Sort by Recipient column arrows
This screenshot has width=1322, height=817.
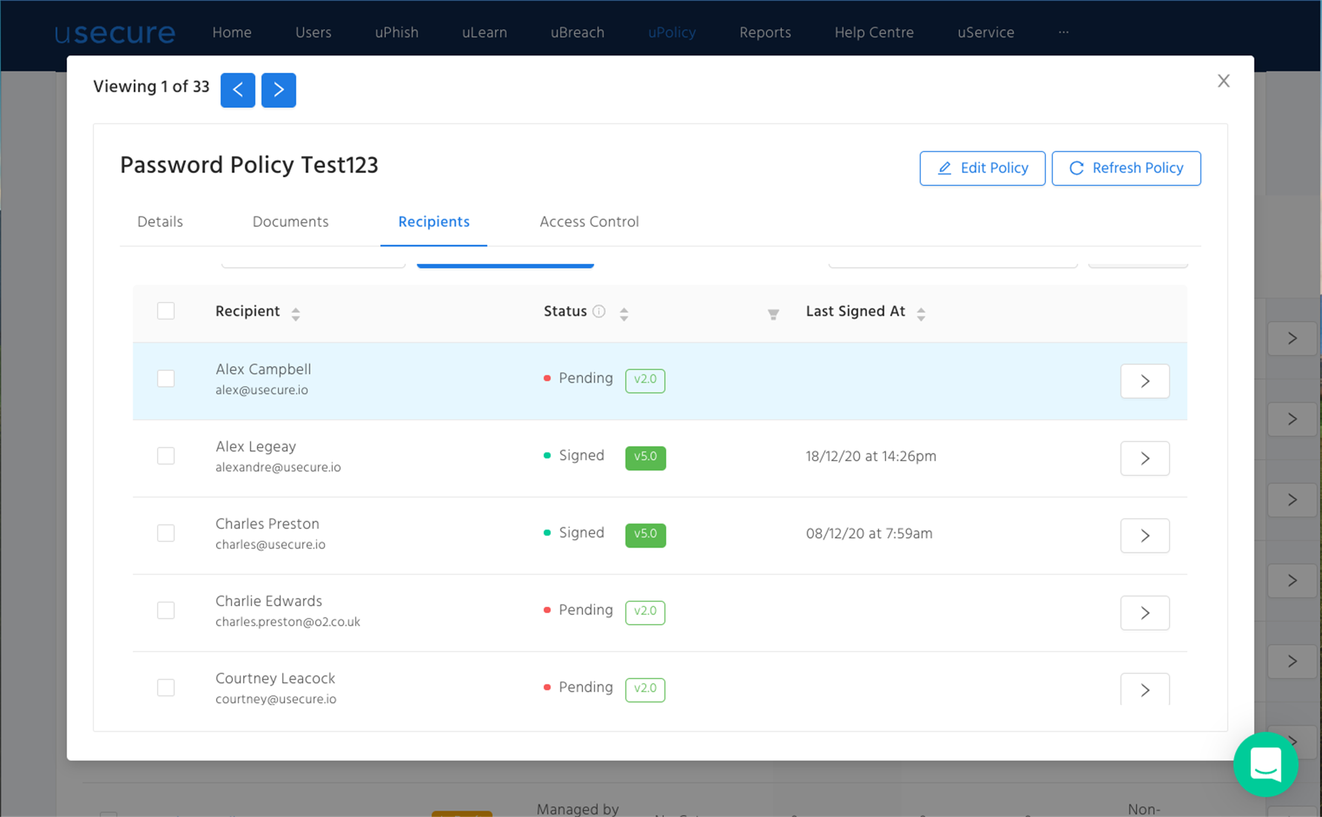(296, 314)
